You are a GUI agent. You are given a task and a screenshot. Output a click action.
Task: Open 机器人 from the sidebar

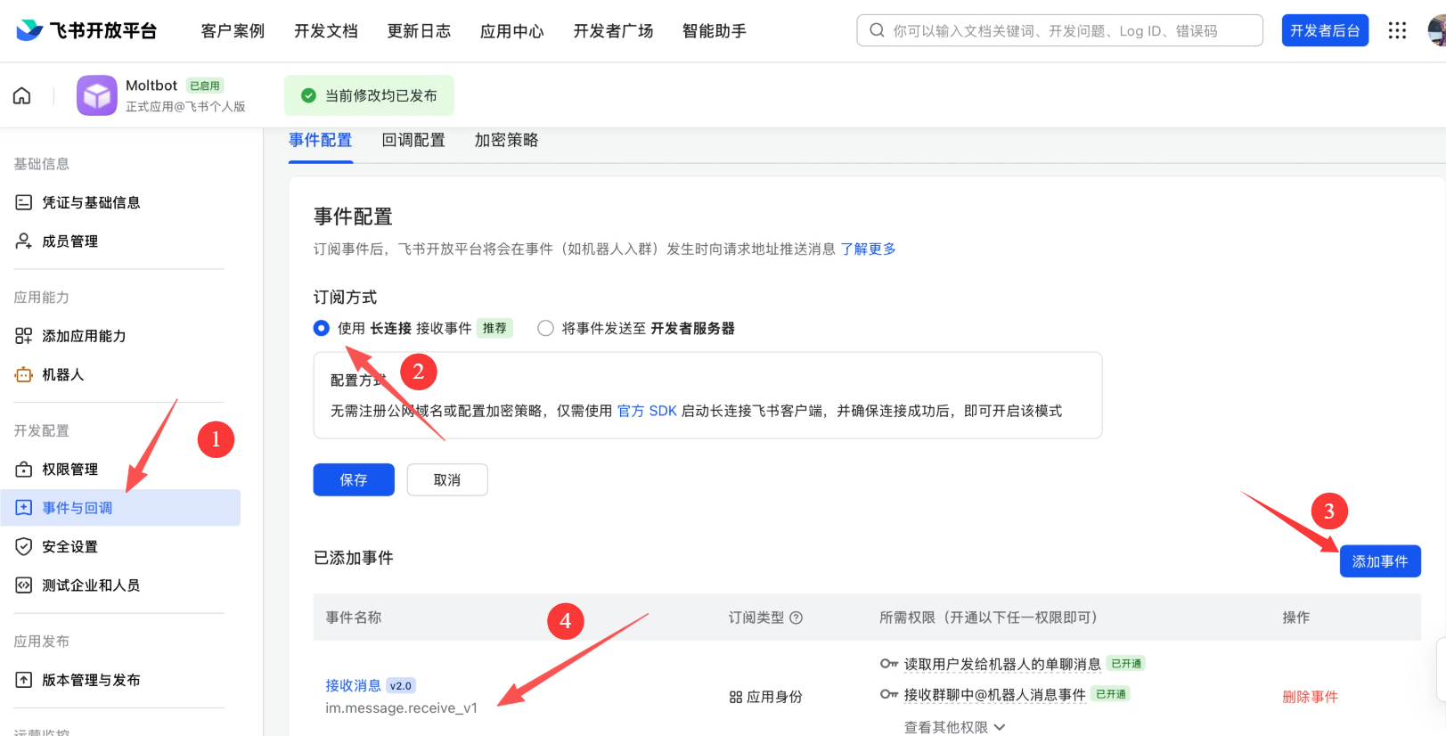62,375
